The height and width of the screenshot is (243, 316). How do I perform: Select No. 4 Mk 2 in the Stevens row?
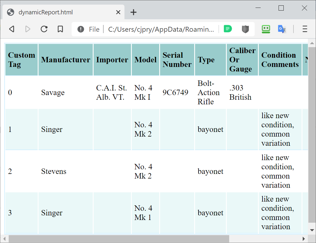pyautogui.click(x=145, y=171)
